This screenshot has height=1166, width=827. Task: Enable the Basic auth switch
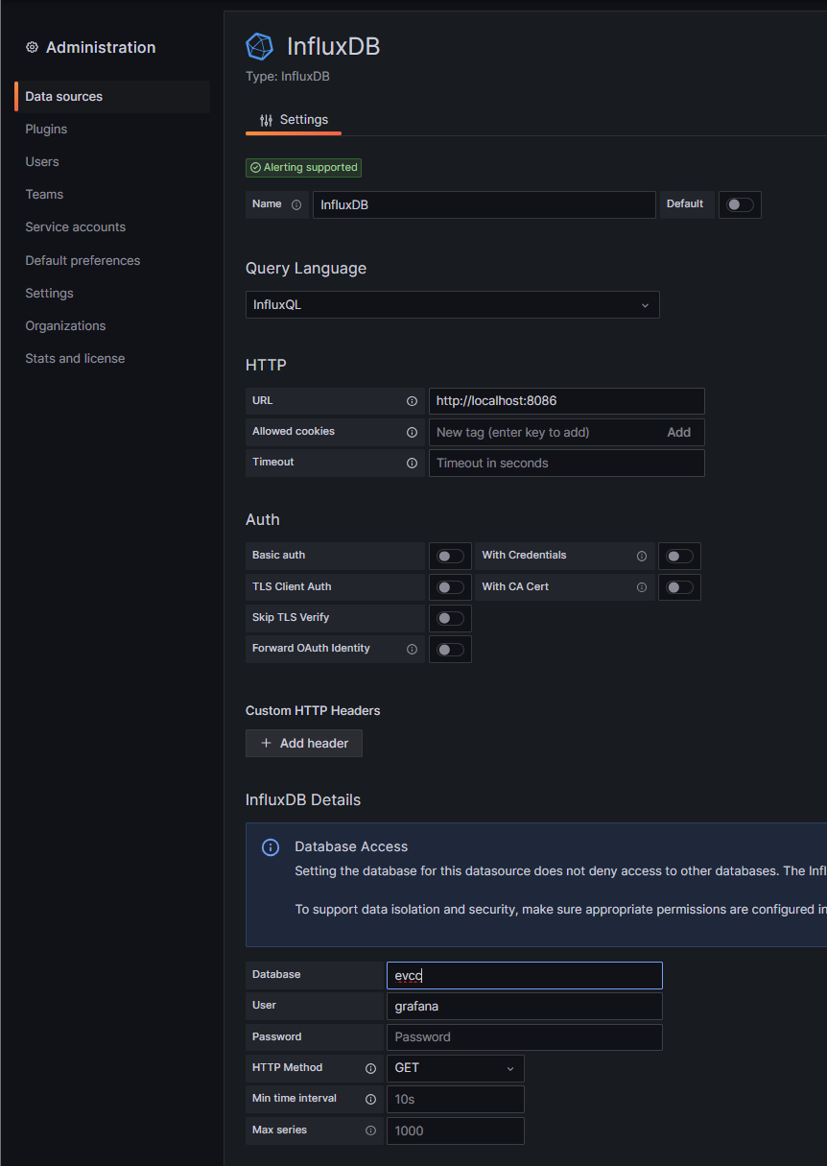pyautogui.click(x=450, y=556)
